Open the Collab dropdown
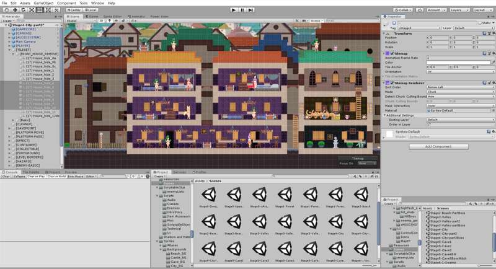 (403, 10)
